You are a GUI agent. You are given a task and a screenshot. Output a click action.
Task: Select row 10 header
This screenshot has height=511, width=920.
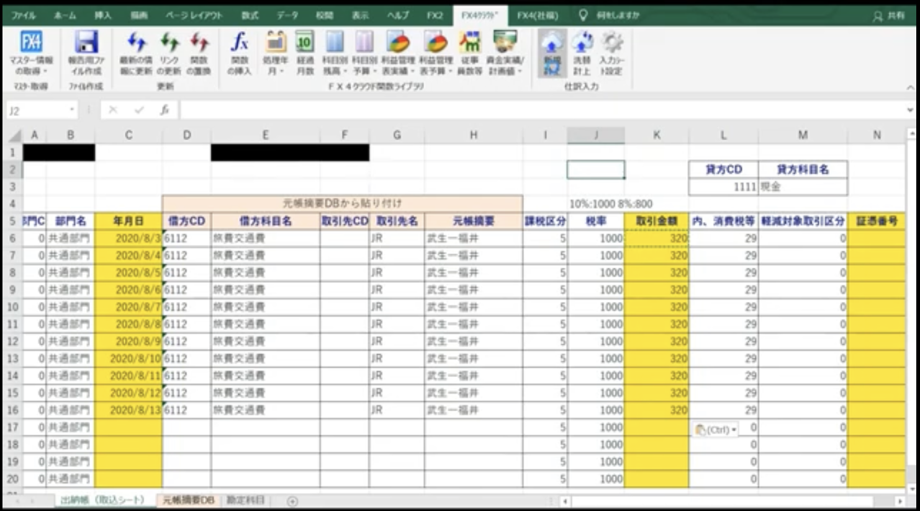13,307
